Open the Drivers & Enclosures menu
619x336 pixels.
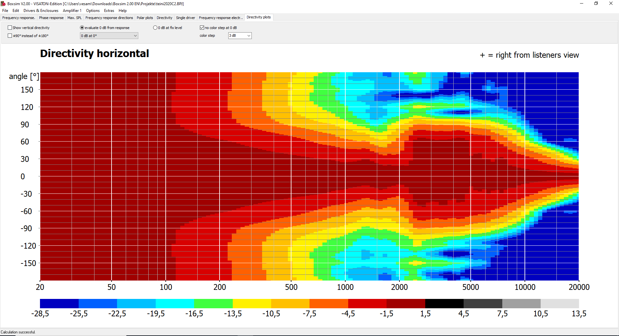41,11
